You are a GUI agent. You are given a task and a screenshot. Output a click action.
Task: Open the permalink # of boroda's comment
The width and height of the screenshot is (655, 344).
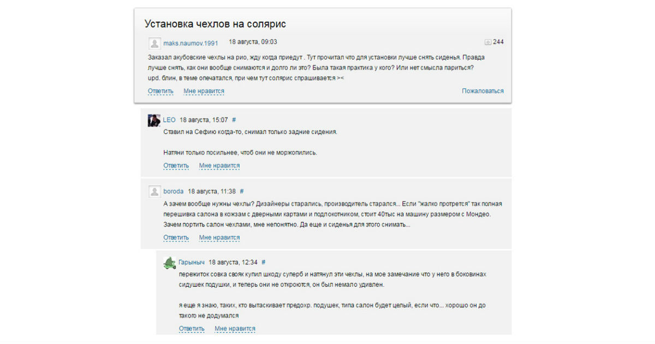pyautogui.click(x=242, y=191)
